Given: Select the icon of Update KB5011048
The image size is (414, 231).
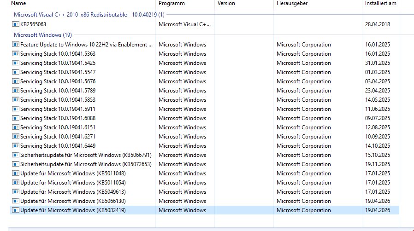Looking at the screenshot, I should tap(16, 173).
